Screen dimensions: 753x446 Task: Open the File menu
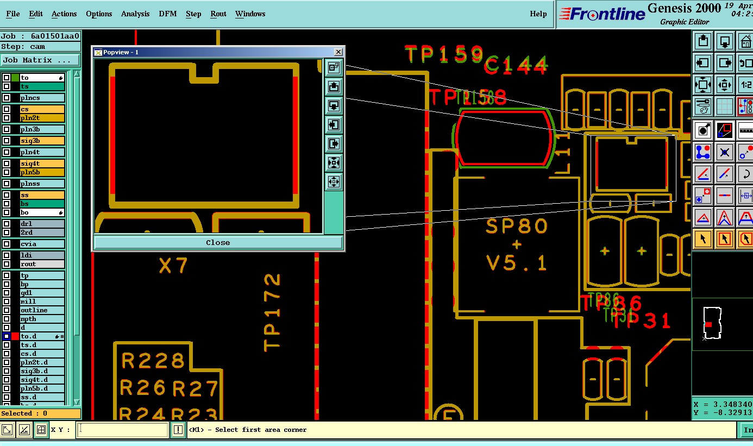click(x=12, y=14)
